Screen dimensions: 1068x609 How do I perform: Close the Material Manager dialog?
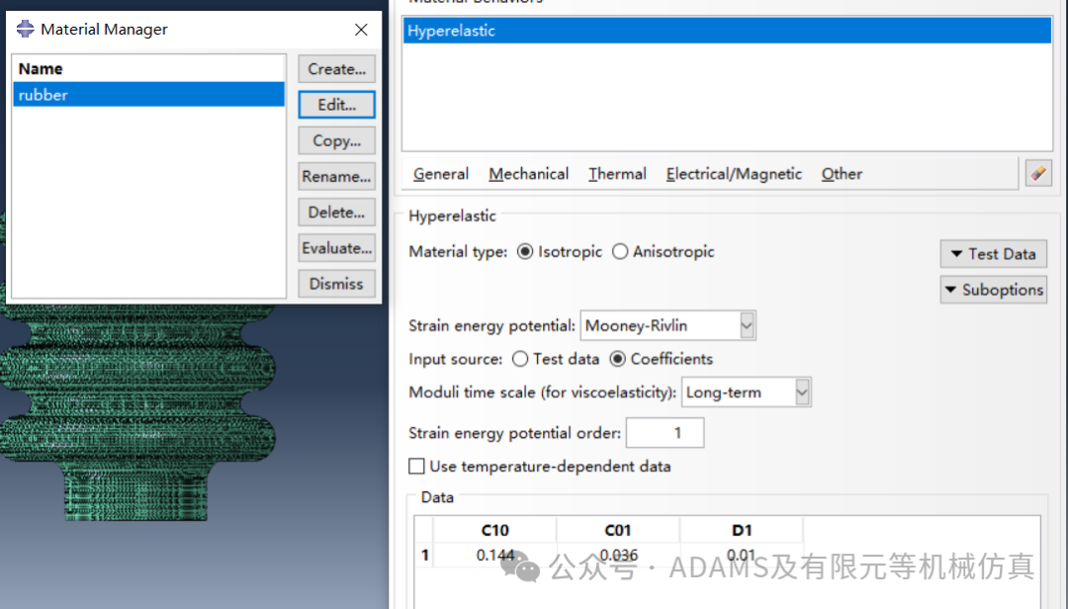point(361,30)
